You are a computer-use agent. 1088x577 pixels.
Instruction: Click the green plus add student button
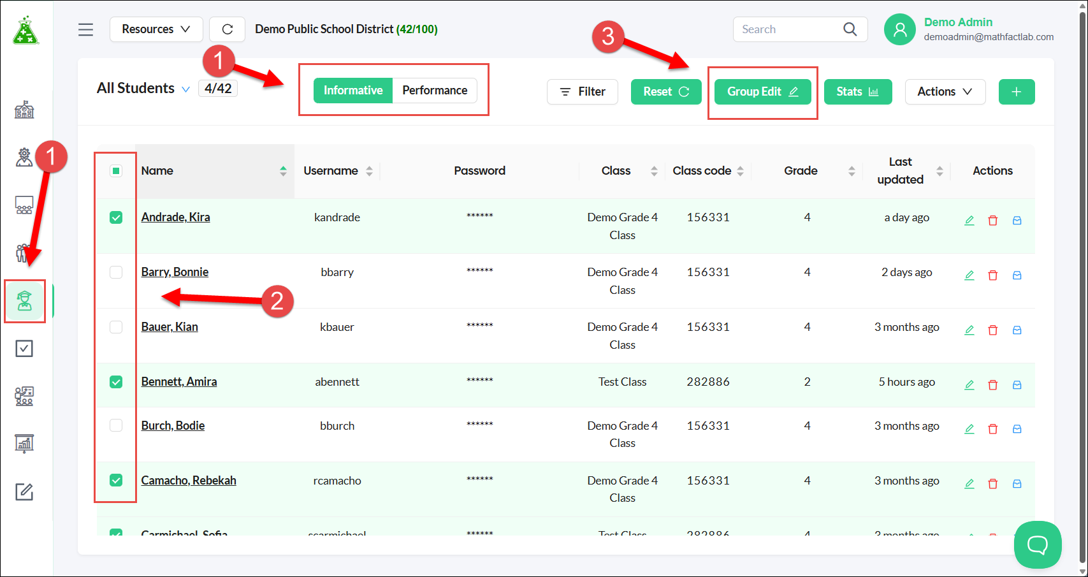1017,92
